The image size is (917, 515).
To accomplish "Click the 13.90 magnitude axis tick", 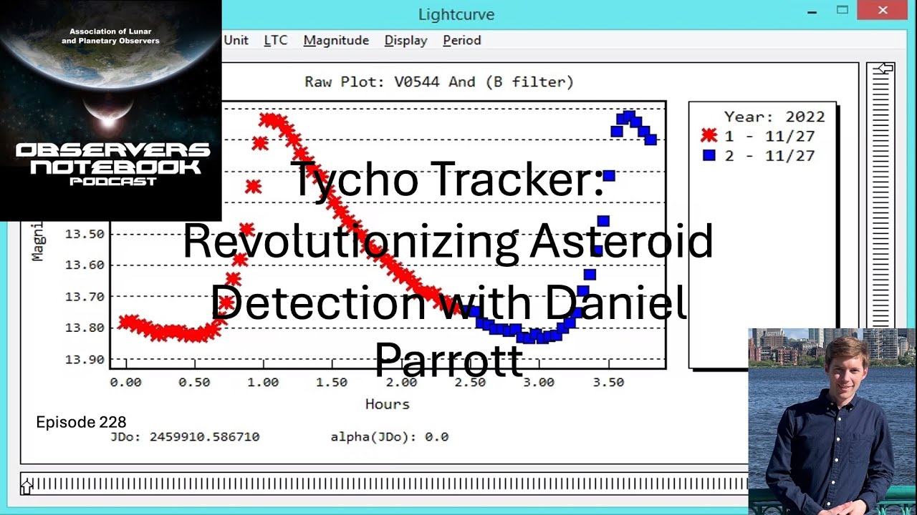I will 85,359.
